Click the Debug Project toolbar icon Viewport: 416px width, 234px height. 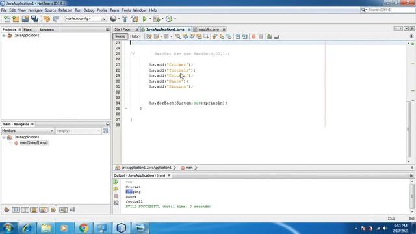[157, 19]
